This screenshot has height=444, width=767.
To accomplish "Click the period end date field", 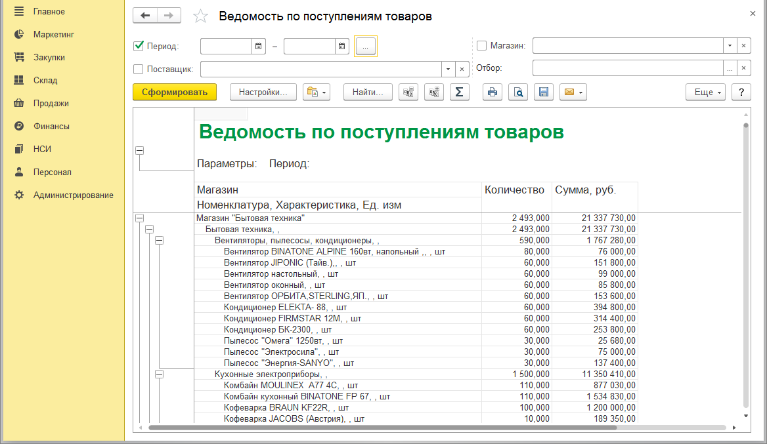I will pos(310,46).
